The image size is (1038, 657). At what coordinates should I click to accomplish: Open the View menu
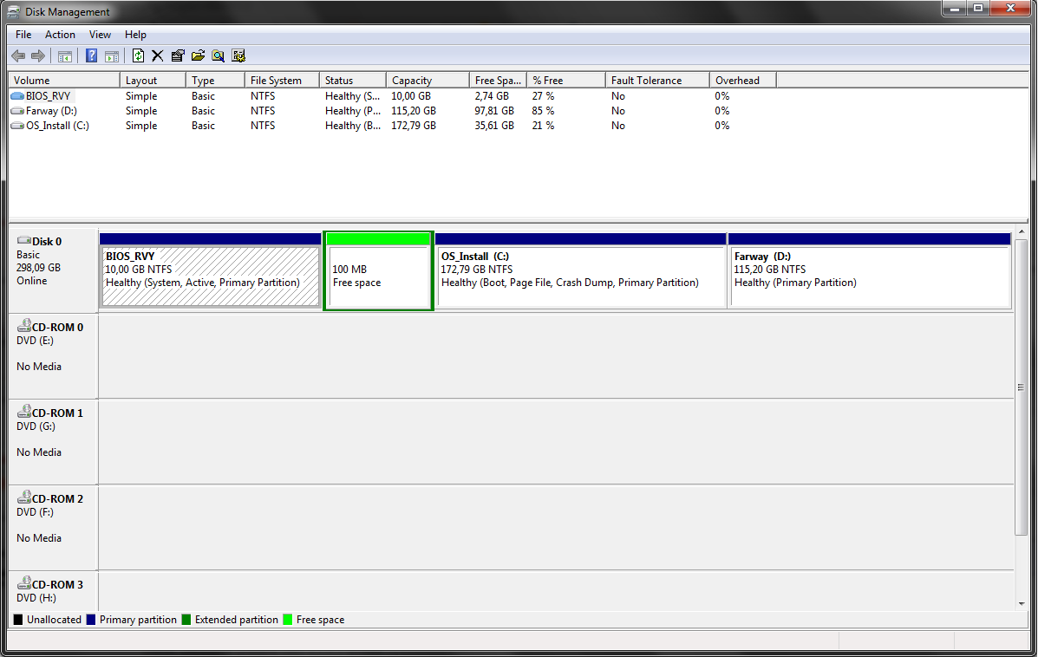coord(100,35)
